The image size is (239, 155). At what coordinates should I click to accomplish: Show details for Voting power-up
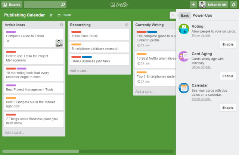[201, 36]
